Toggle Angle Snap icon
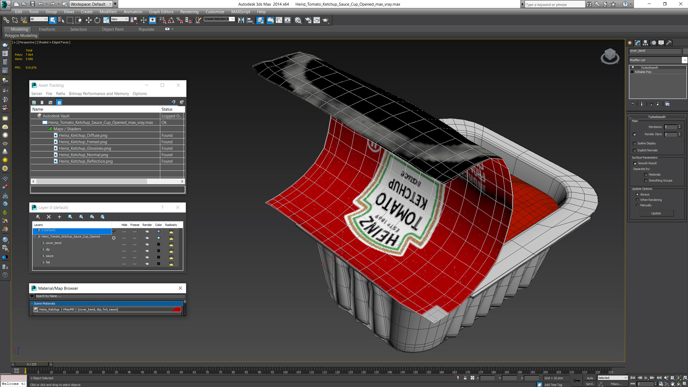 tap(171, 20)
